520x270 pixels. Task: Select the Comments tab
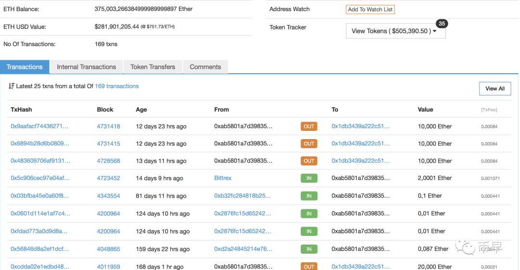(205, 67)
